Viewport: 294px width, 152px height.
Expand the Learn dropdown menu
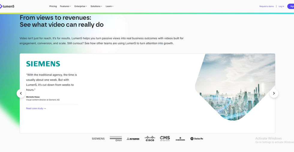coord(109,6)
